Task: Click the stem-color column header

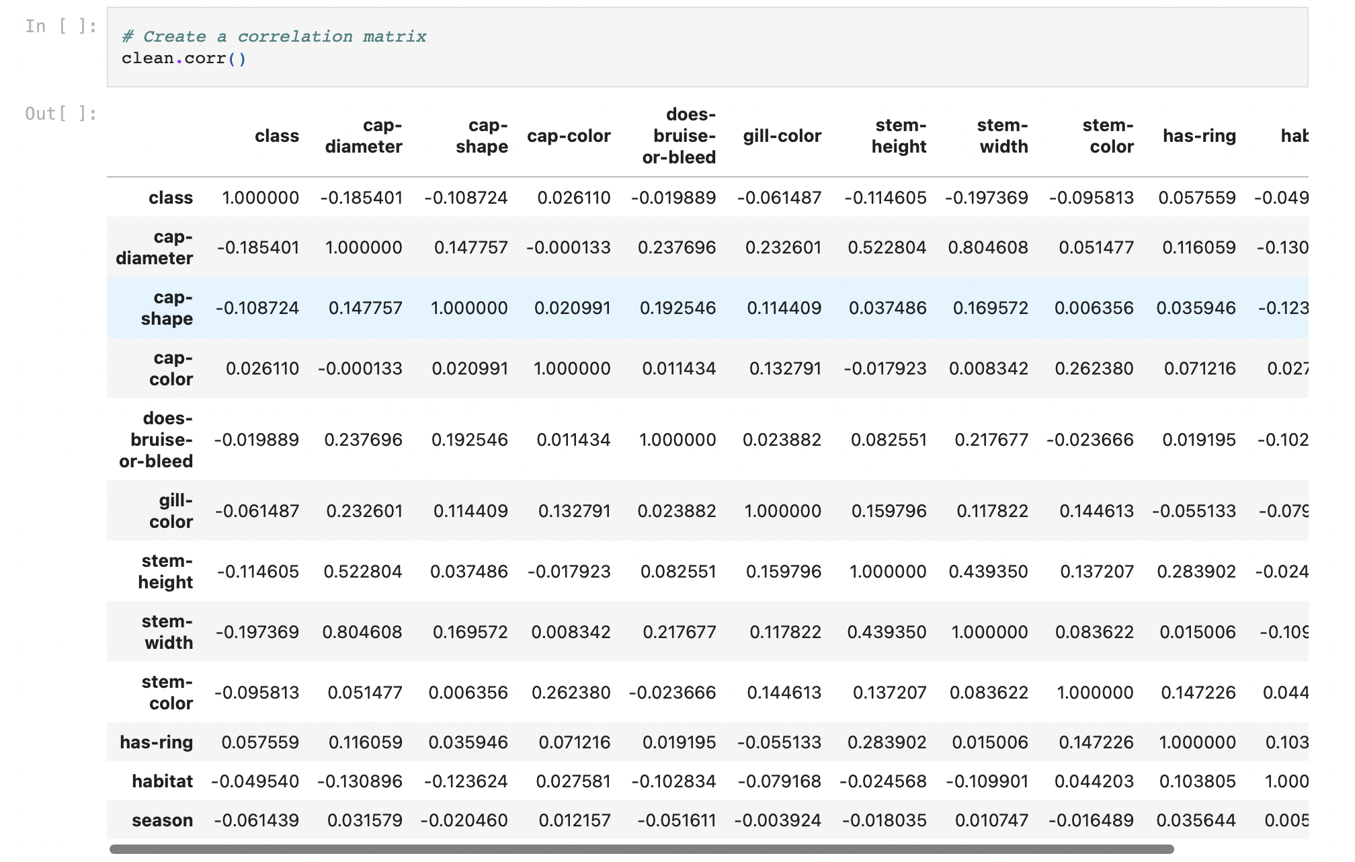Action: click(x=1108, y=136)
